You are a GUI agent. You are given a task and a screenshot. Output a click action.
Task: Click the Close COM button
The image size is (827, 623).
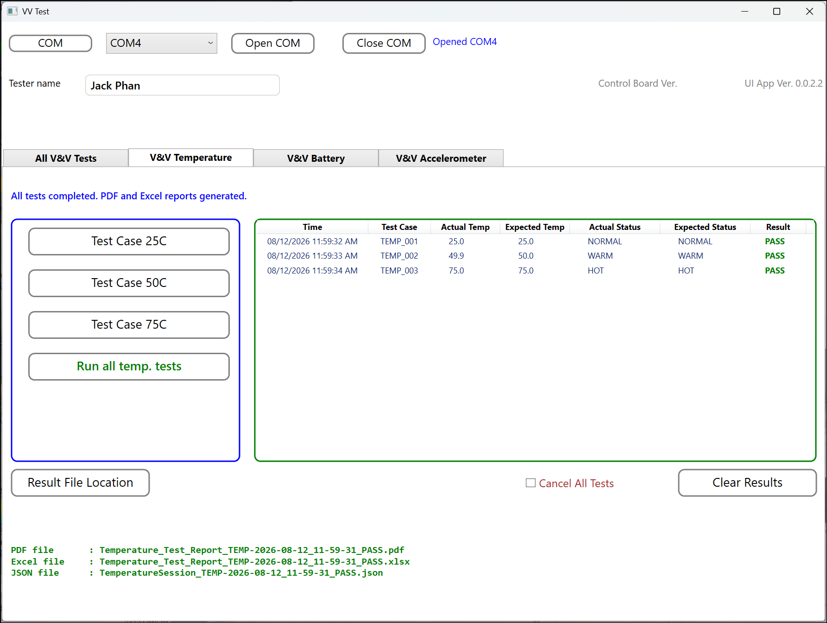pos(384,43)
